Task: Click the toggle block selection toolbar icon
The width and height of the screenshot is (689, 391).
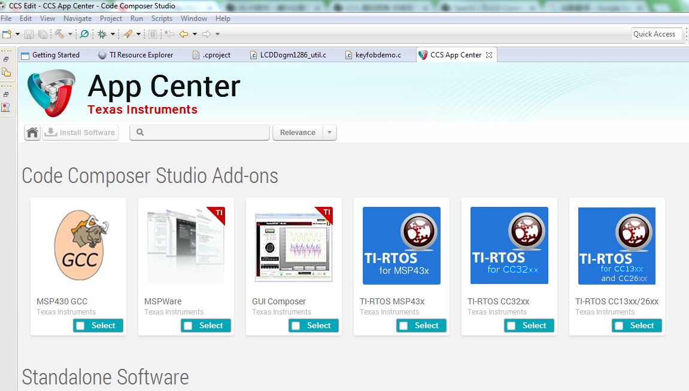Action: point(153,34)
